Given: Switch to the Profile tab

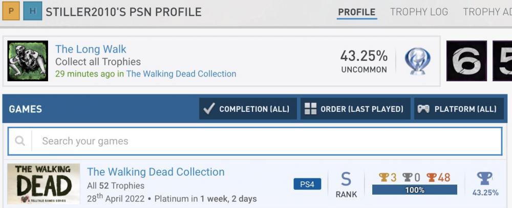Looking at the screenshot, I should coord(357,12).
